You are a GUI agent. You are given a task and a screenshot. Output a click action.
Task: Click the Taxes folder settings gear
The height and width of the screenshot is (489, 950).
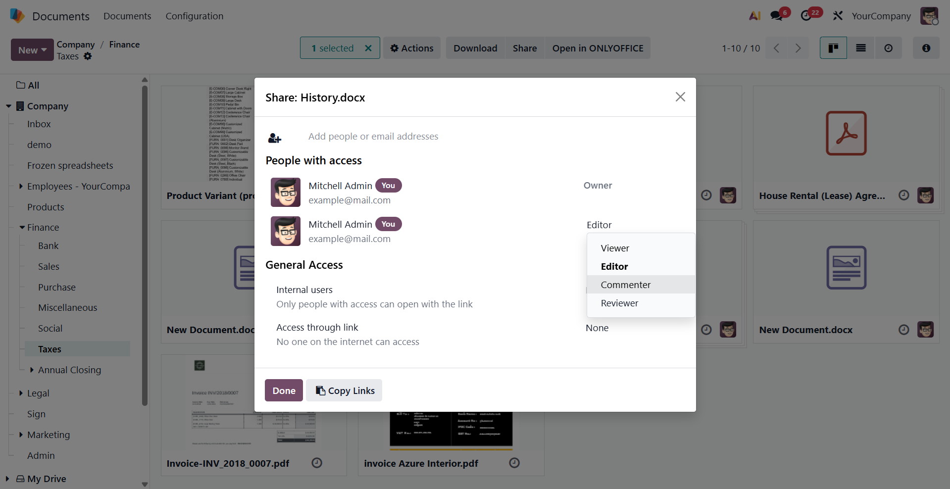point(88,56)
